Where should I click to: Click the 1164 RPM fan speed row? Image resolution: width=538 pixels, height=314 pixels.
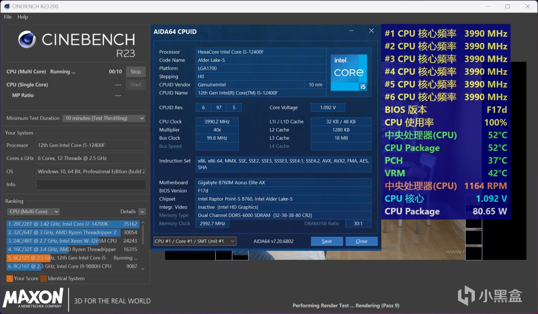click(446, 186)
